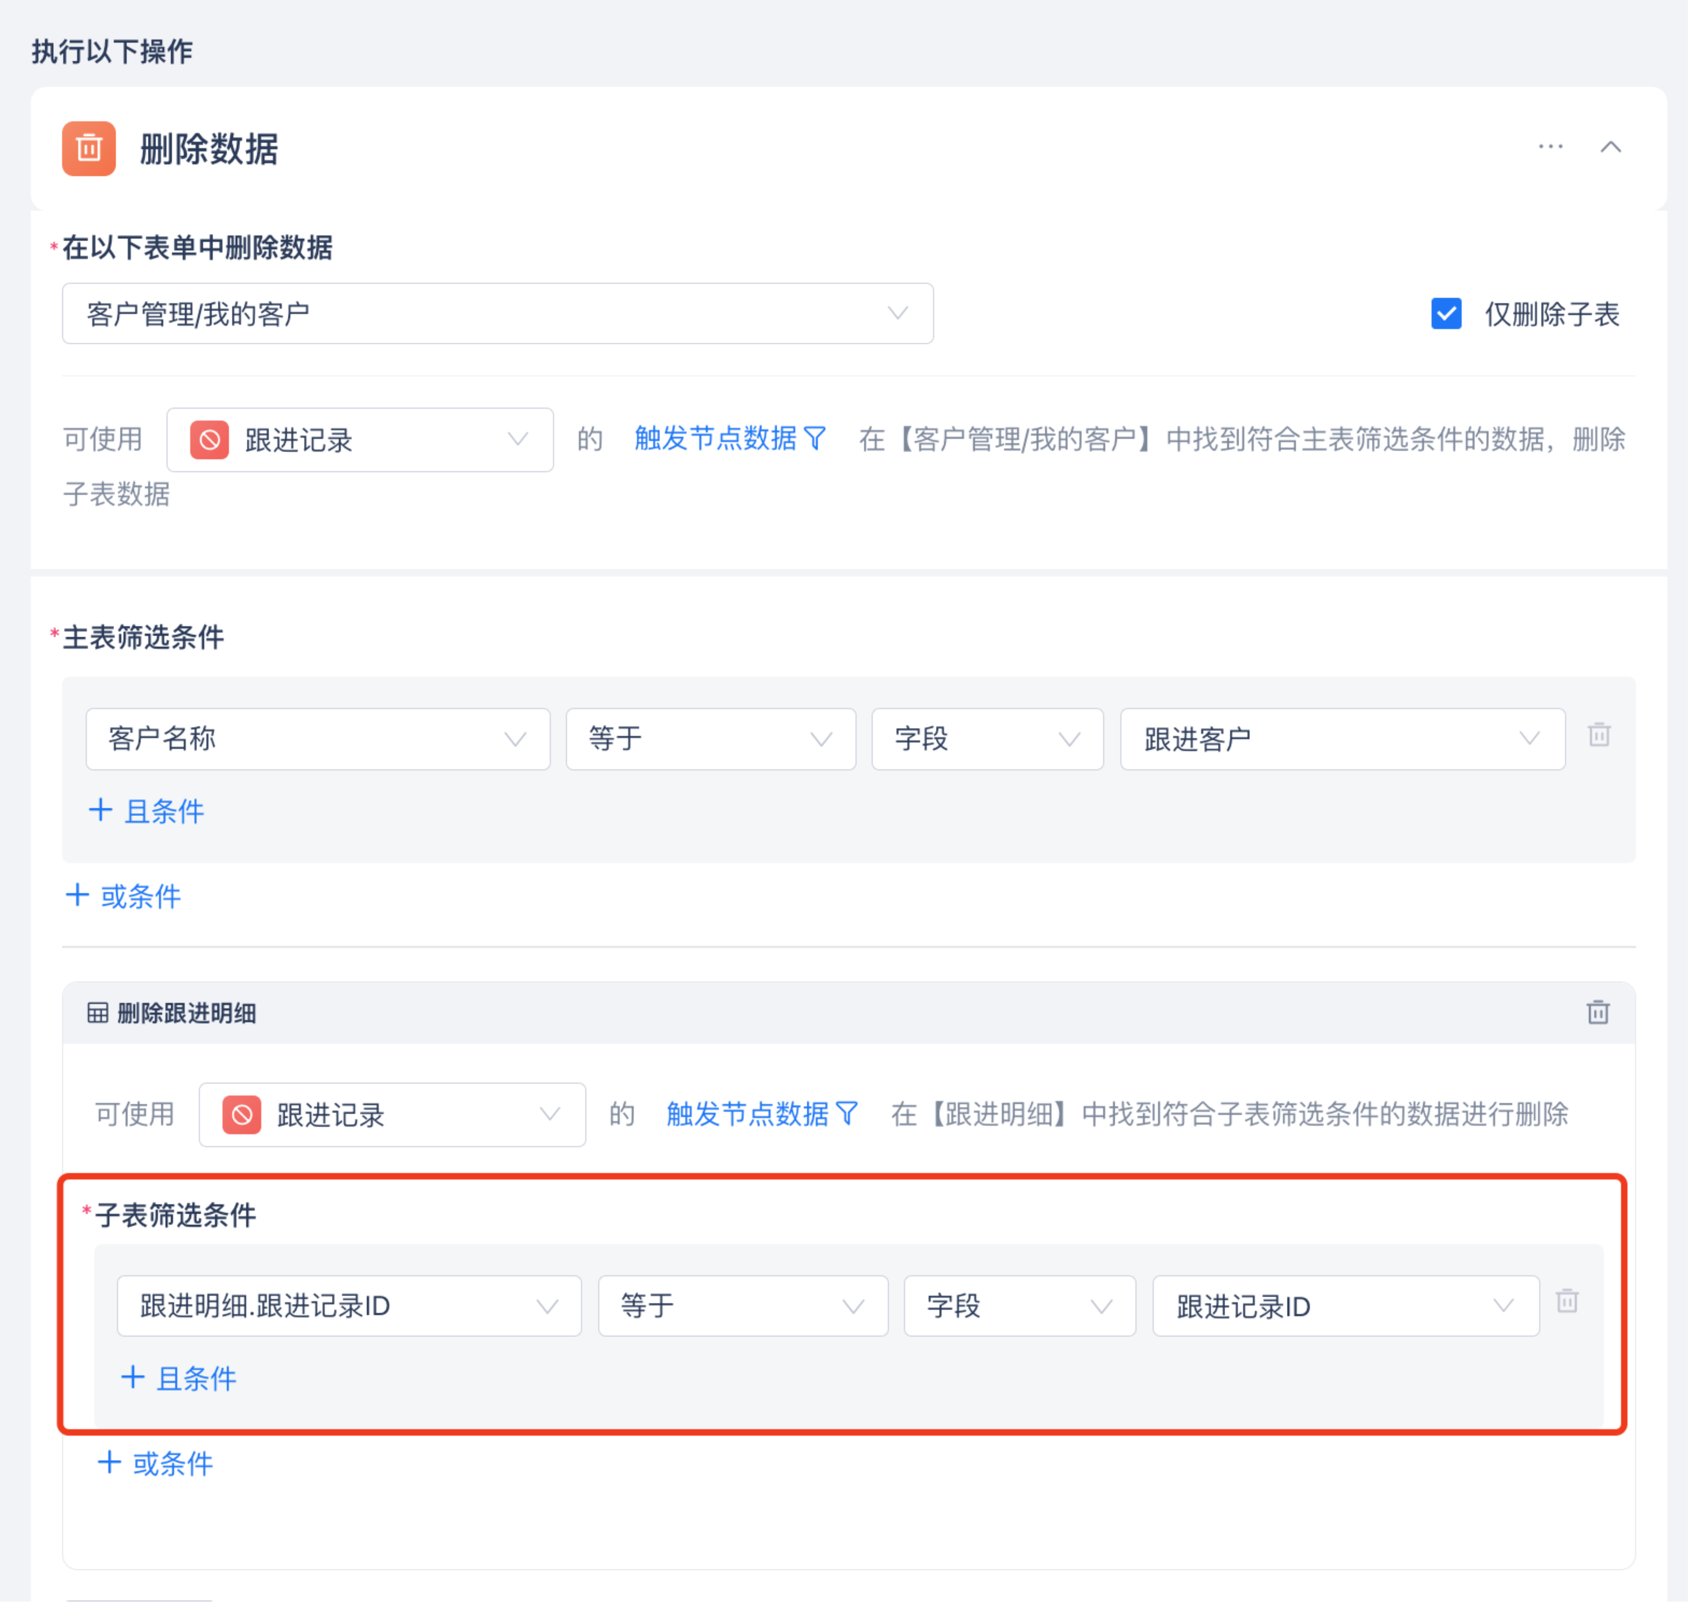Click red icon in sub-table 跟进记录 selector
Viewport: 1688px width, 1602px height.
pos(242,1115)
